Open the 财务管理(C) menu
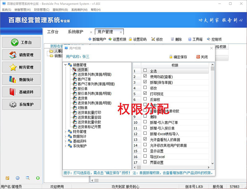 point(42,10)
